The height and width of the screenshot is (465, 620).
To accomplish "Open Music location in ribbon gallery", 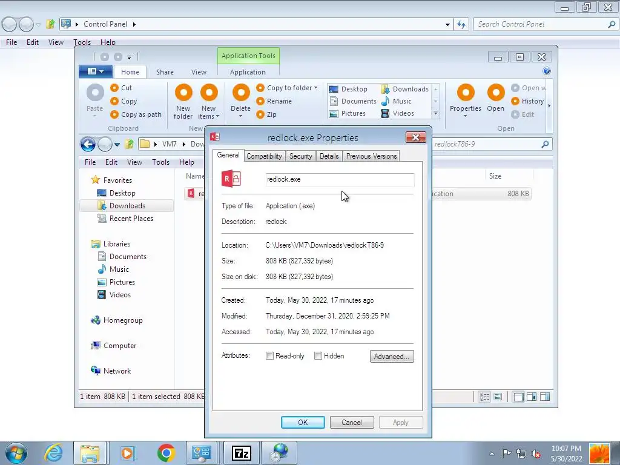I will (x=396, y=101).
